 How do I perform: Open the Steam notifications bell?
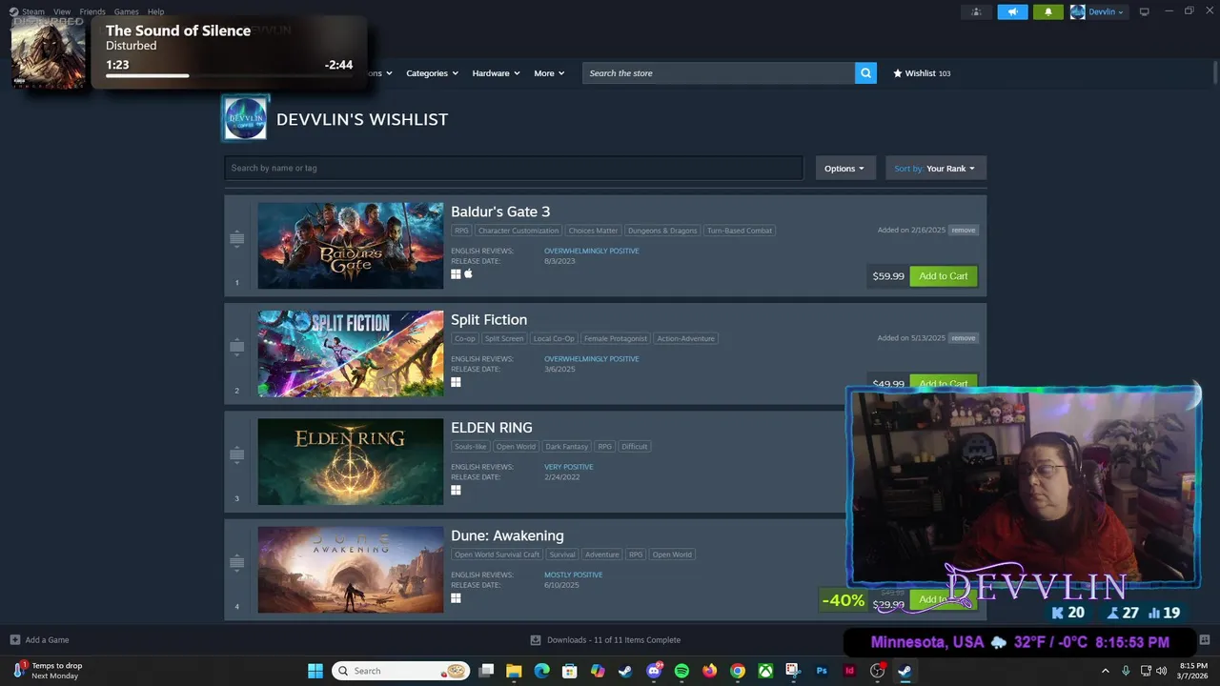(x=1047, y=11)
